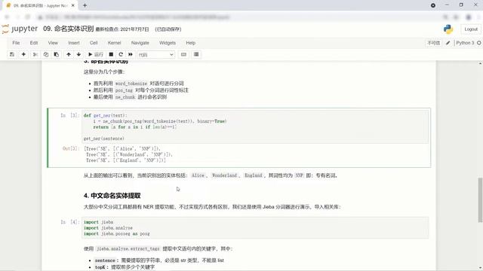Move selected cell up arrow
Viewport: 483px width, 271px height.
[x=69, y=54]
